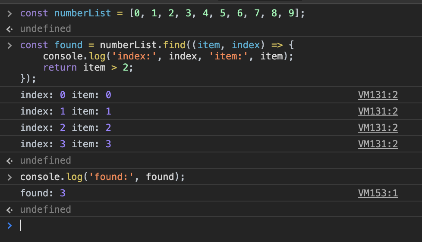Click the first 'undefined' result text
The image size is (422, 242).
tap(45, 28)
